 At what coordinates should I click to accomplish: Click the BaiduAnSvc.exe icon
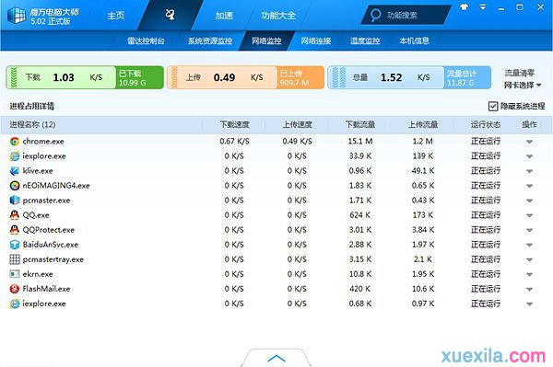pos(15,245)
